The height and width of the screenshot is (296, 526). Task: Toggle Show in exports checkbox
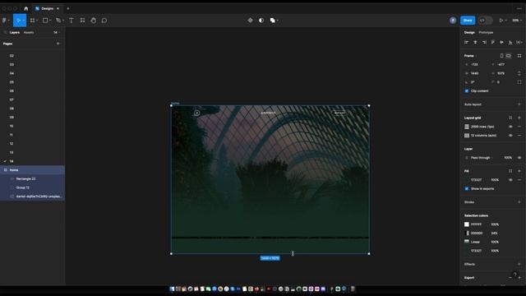(x=467, y=188)
